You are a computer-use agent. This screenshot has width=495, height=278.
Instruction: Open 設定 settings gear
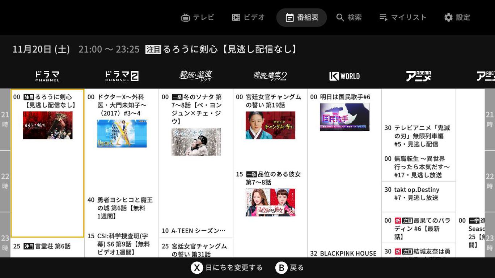click(x=457, y=17)
